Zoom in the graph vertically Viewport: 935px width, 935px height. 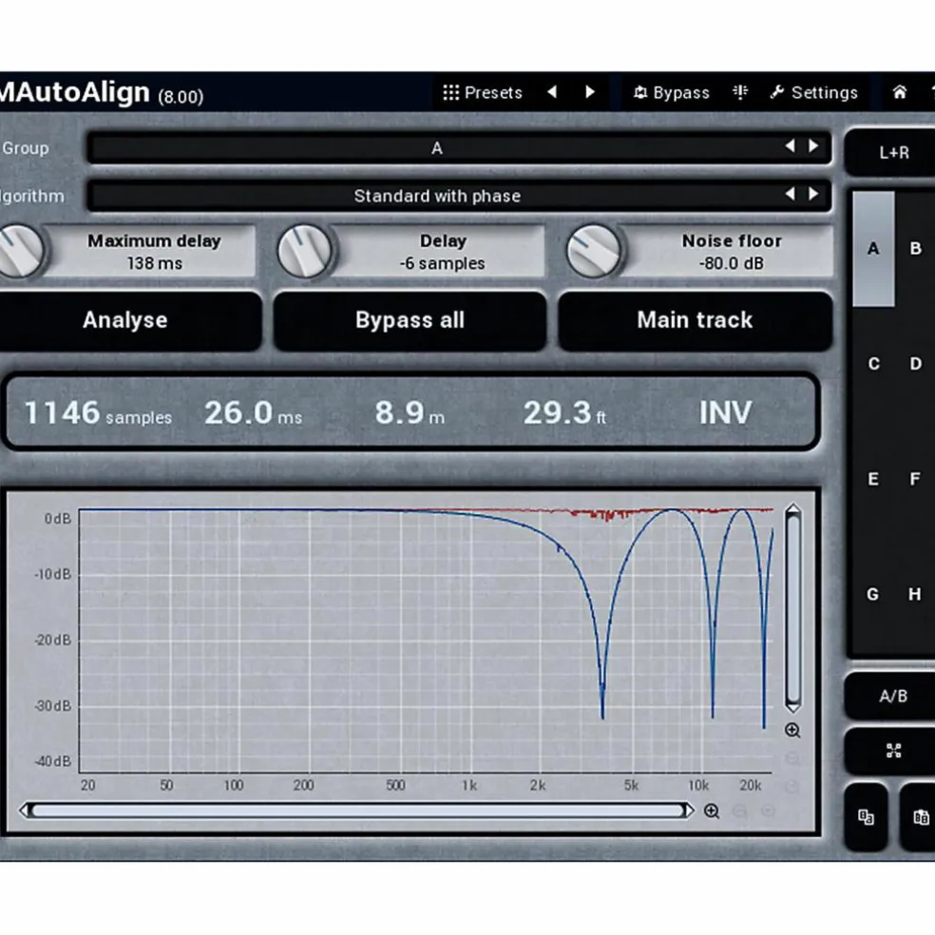click(792, 731)
